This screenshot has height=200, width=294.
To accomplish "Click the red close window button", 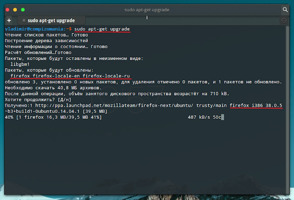I will (x=8, y=10).
